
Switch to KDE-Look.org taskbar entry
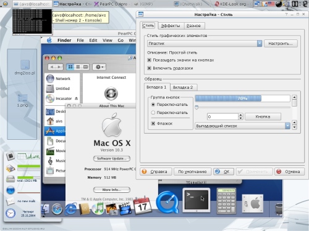pos(233,4)
